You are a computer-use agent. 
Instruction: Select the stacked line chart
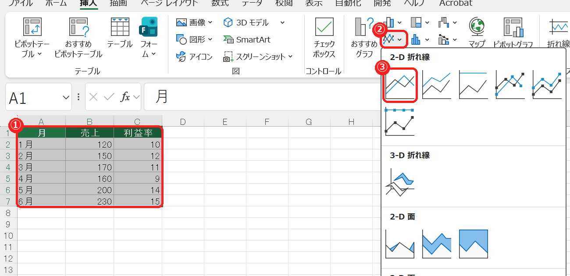pyautogui.click(x=437, y=84)
